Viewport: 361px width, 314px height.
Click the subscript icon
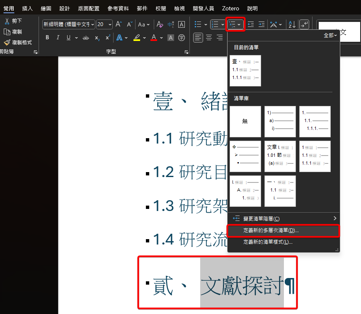(x=97, y=38)
